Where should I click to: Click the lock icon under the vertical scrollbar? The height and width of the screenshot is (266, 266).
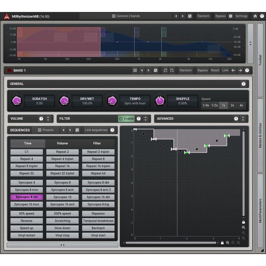click(x=243, y=222)
